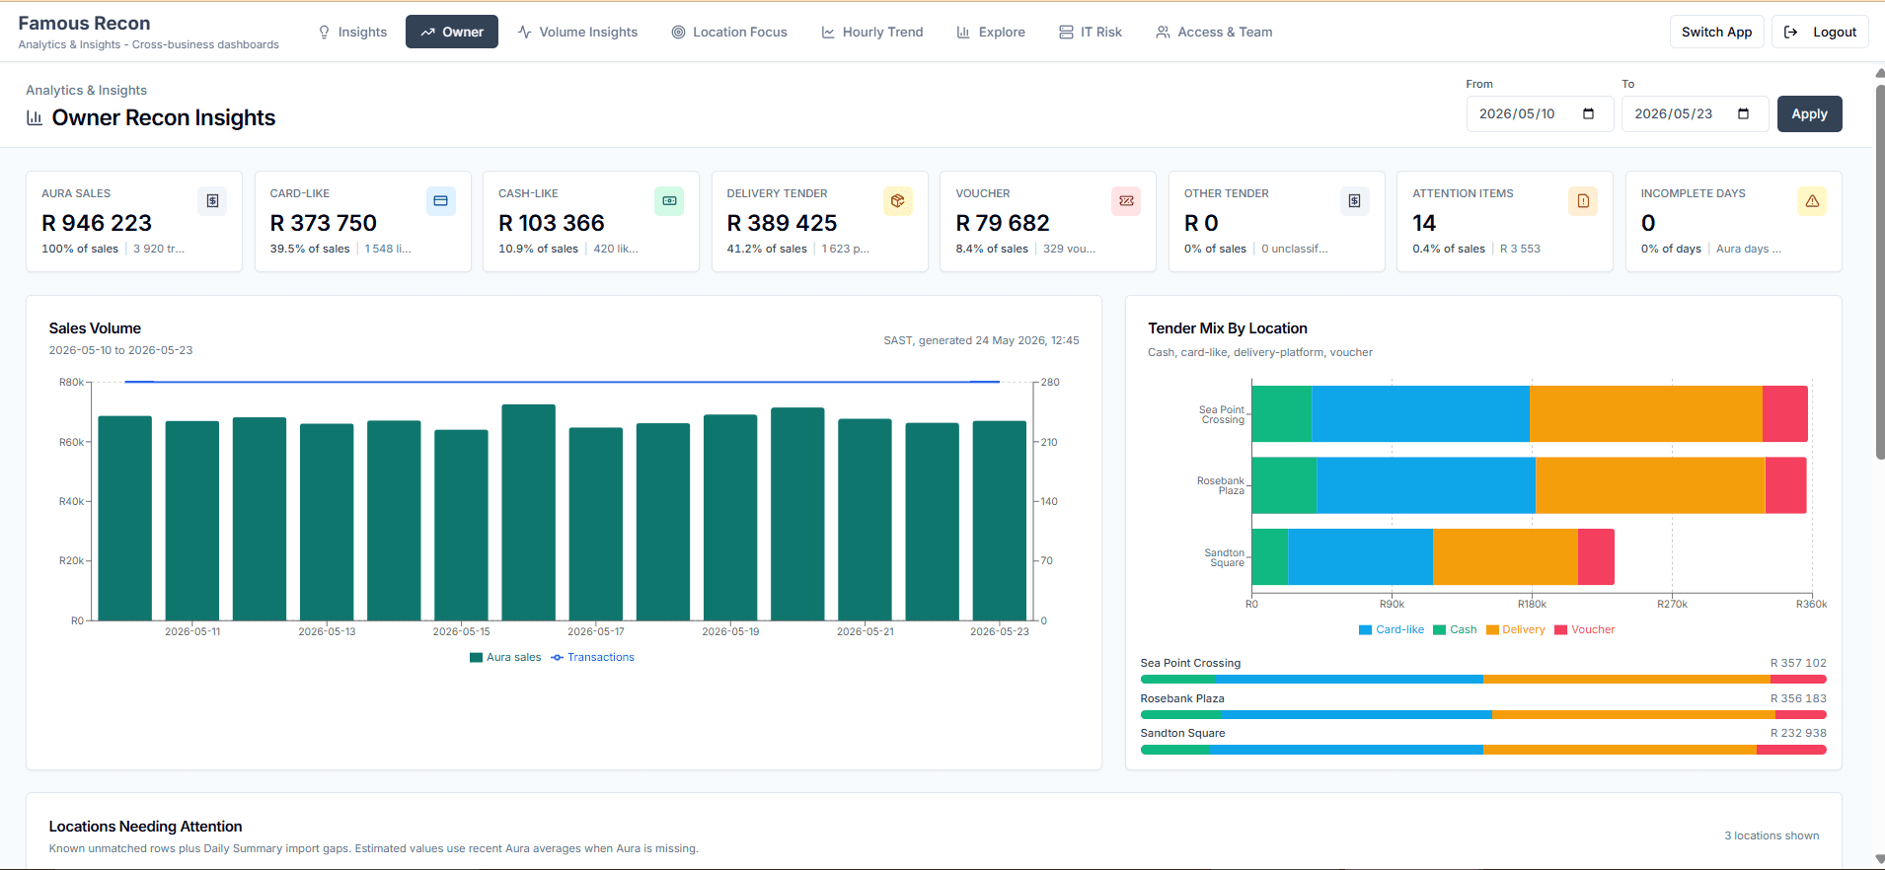Click the exit icon in Logout button
Screen dimensions: 1885x870
[x=1791, y=32]
